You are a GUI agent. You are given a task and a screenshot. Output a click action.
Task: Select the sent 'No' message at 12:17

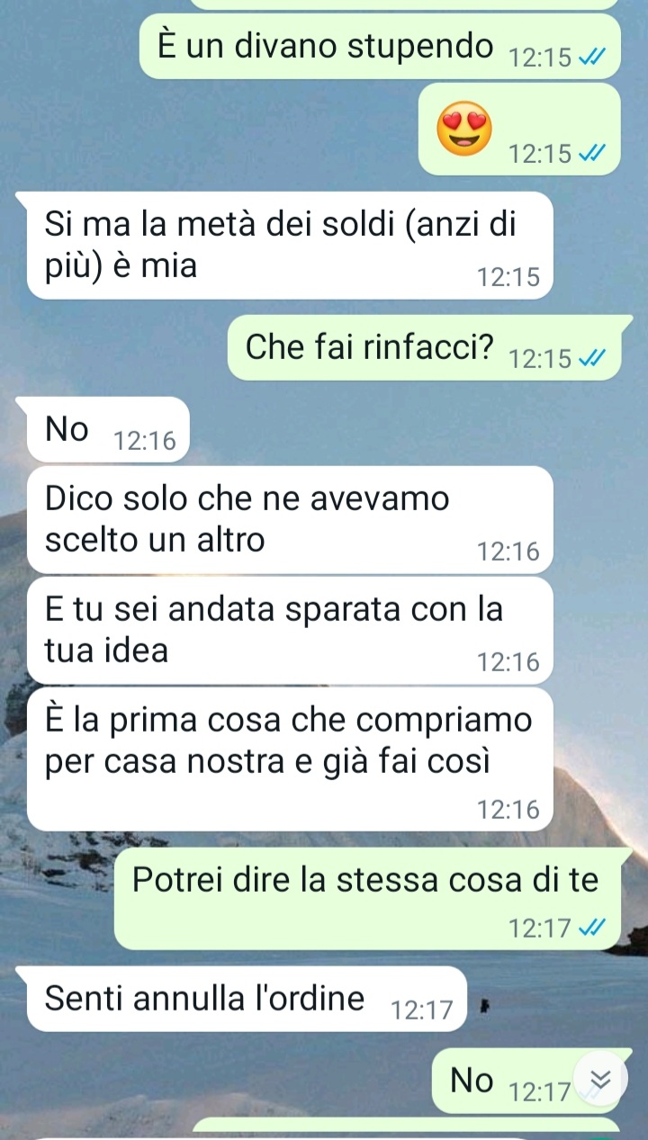click(526, 1081)
